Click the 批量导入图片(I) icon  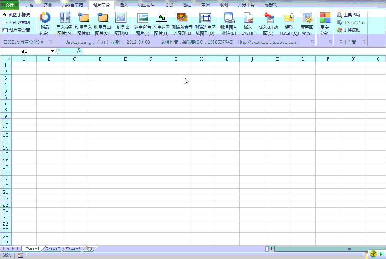click(x=83, y=18)
